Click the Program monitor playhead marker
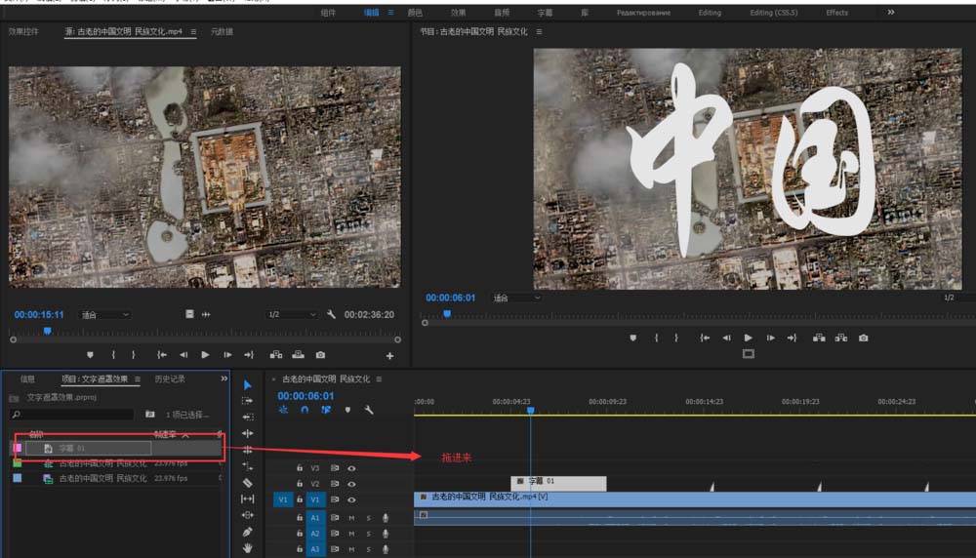 tap(447, 314)
